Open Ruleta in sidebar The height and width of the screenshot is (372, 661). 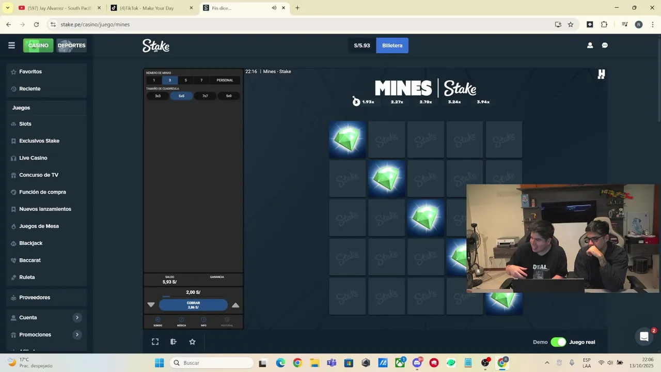(27, 277)
